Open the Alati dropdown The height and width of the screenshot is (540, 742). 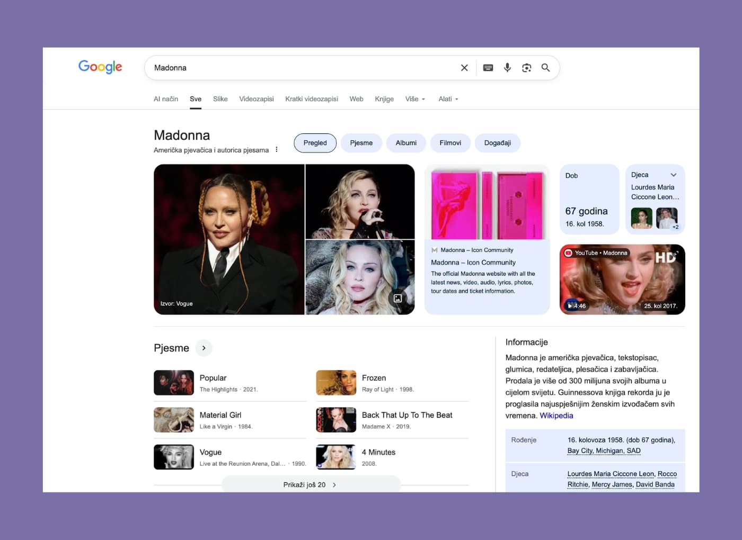pos(448,99)
